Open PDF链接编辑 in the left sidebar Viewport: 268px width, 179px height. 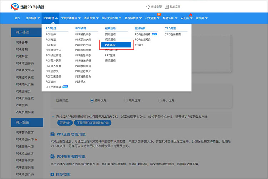tap(25, 167)
